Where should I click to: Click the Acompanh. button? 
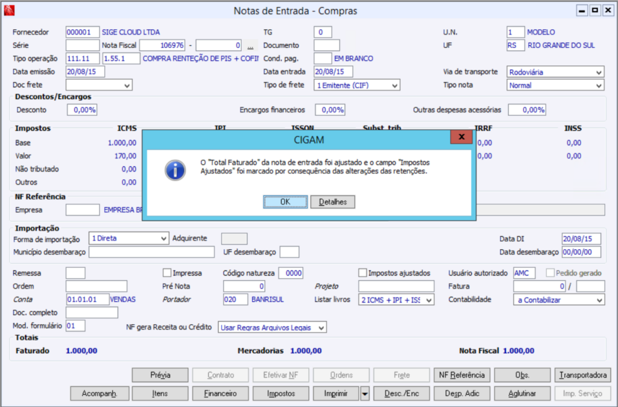click(100, 393)
